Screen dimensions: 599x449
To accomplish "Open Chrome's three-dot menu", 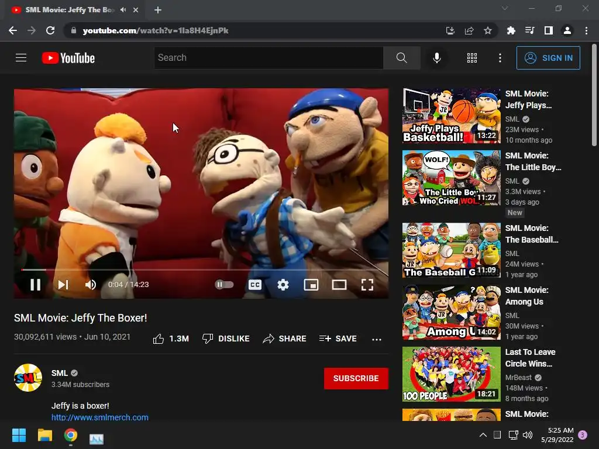I will pyautogui.click(x=586, y=30).
